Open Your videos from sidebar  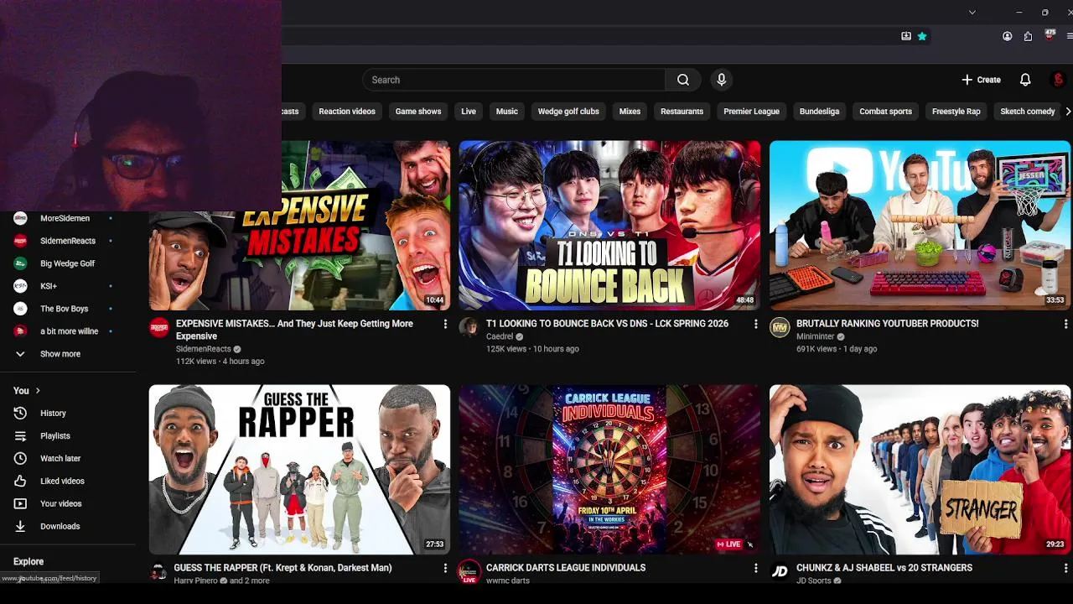(x=68, y=503)
